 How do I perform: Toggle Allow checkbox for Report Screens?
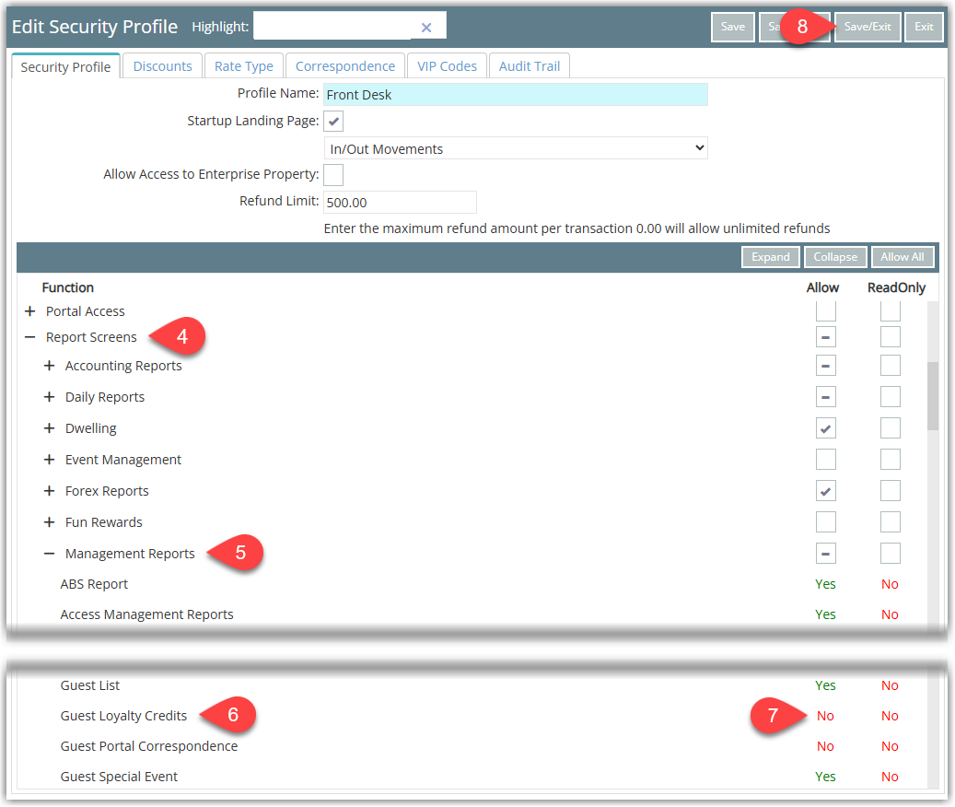[826, 337]
